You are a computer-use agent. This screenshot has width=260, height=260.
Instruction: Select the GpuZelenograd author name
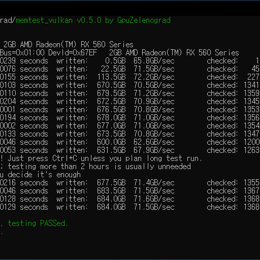[144, 20]
